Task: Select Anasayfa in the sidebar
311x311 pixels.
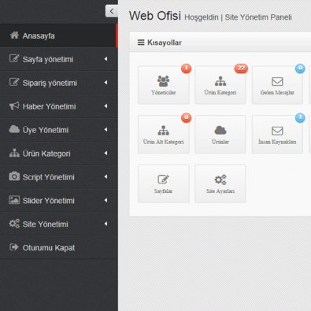Action: click(x=59, y=35)
